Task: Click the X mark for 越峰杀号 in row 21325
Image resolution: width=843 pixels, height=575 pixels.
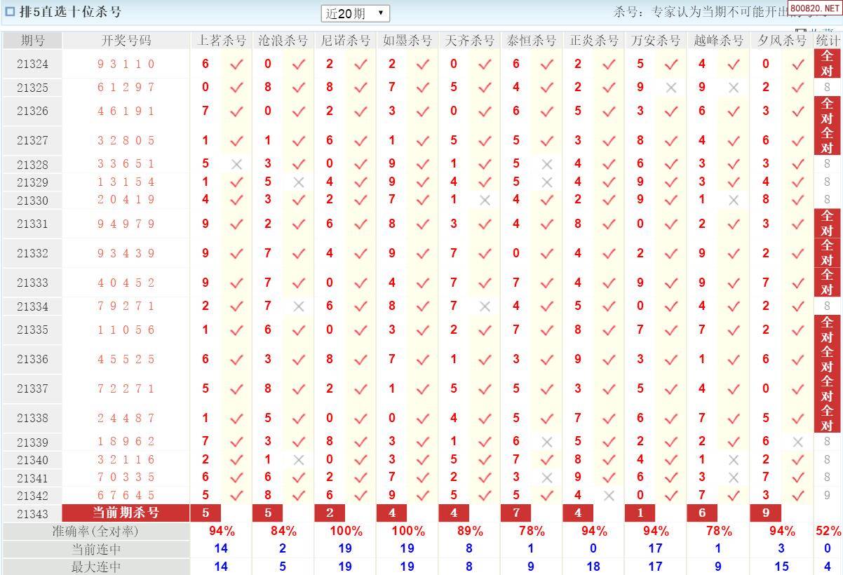Action: 734,88
